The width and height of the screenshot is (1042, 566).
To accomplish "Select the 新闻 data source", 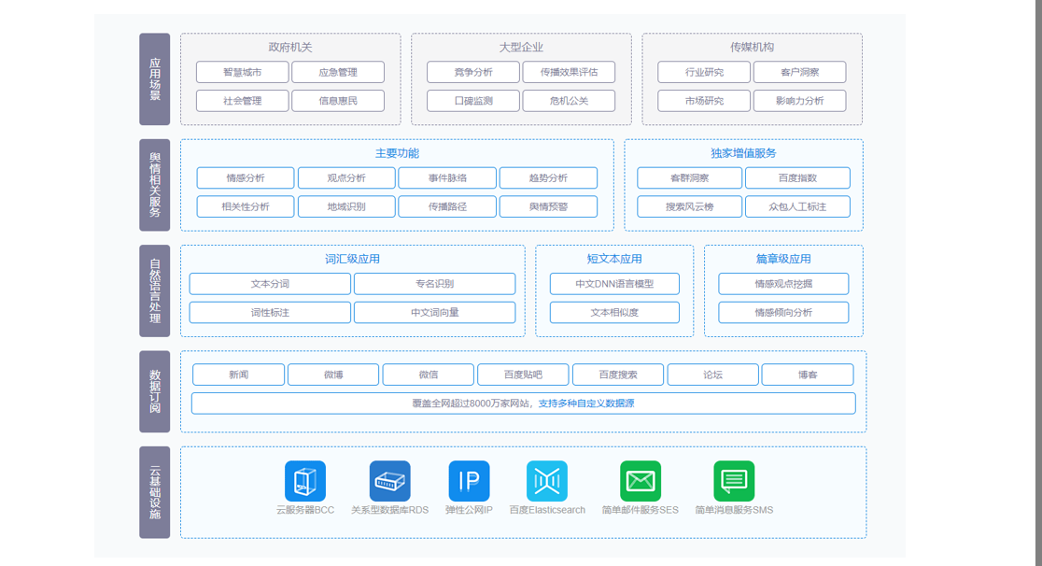I will coord(239,375).
